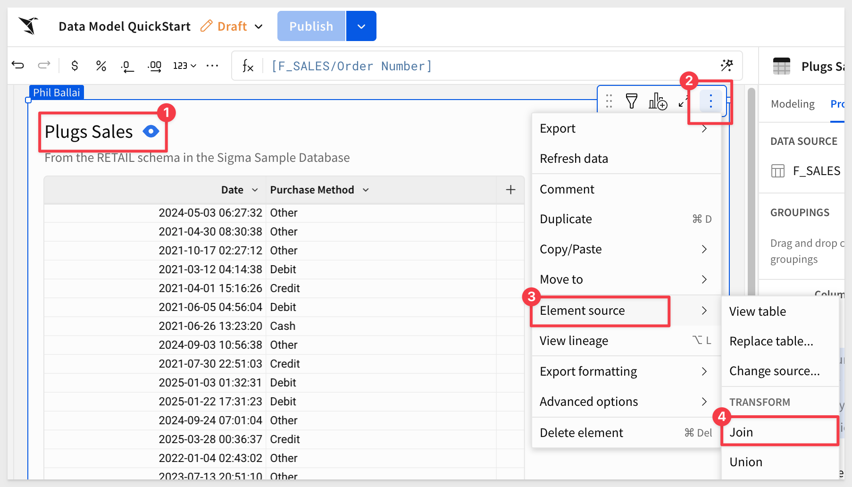This screenshot has height=487, width=852.
Task: Click the add child chart icon
Action: [x=658, y=101]
